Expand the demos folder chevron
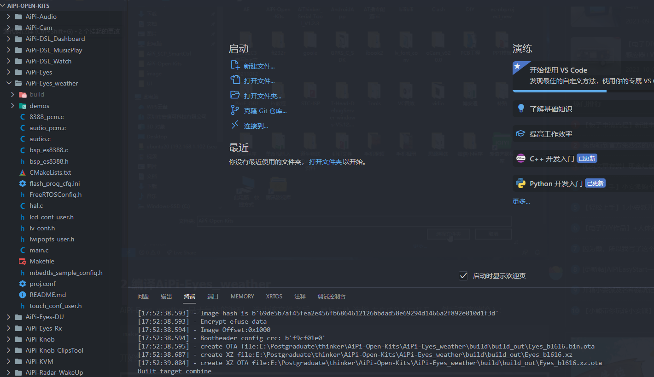The width and height of the screenshot is (654, 377). click(x=12, y=106)
